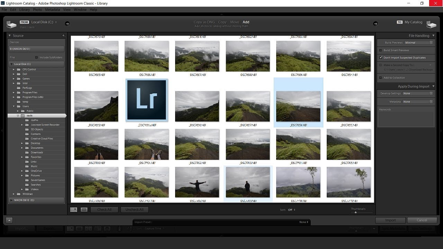Click the Import button

click(x=390, y=220)
